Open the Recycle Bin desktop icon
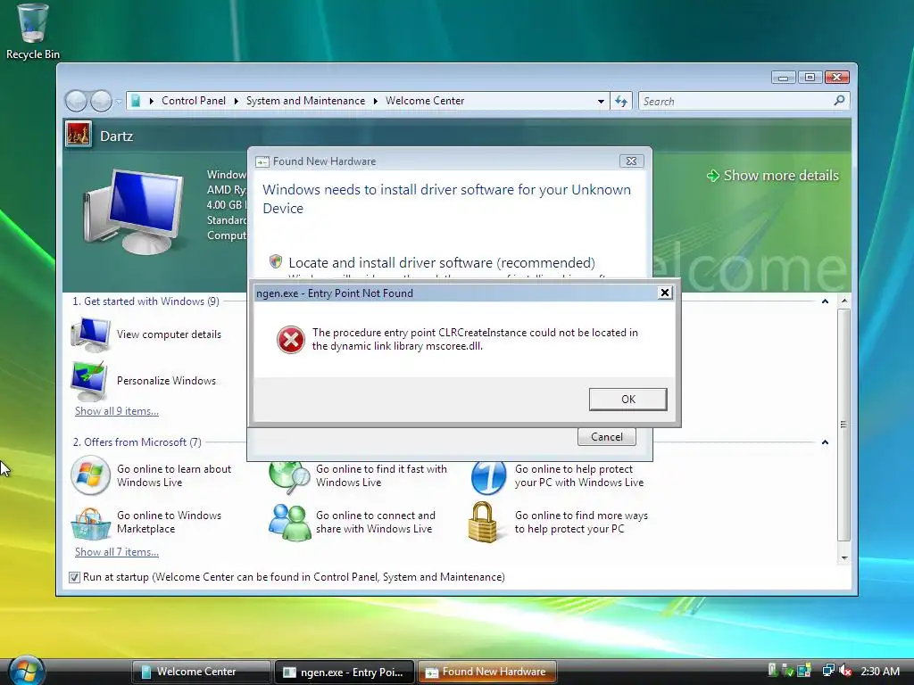 coord(33,30)
